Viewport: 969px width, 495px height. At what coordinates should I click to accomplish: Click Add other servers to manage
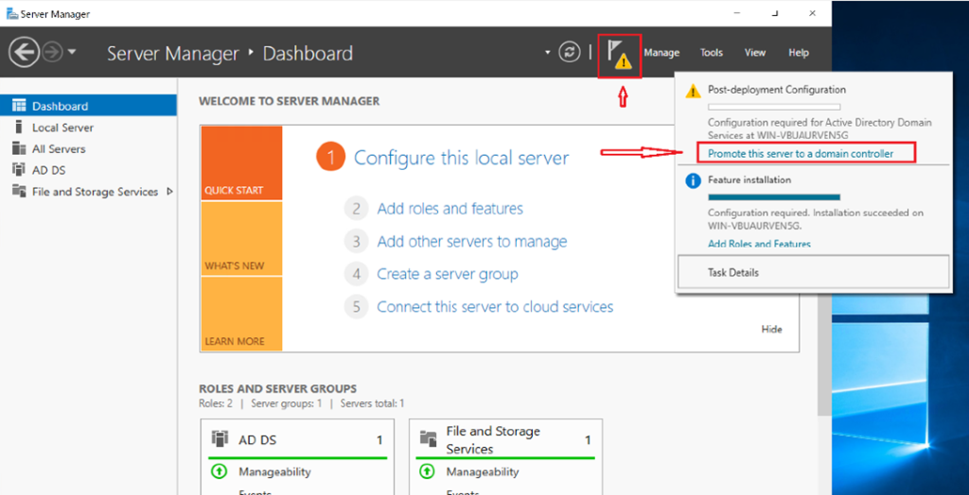(x=472, y=241)
